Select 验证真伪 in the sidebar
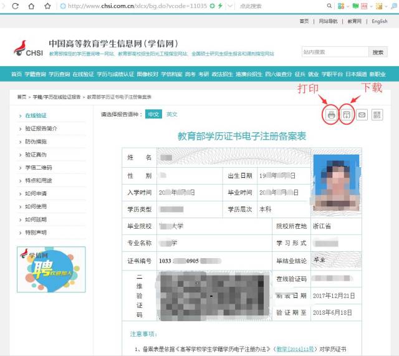The image size is (399, 356). coord(36,155)
